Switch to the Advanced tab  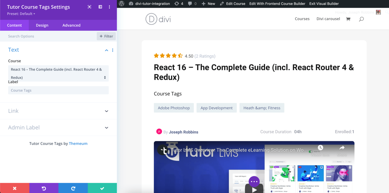click(71, 25)
